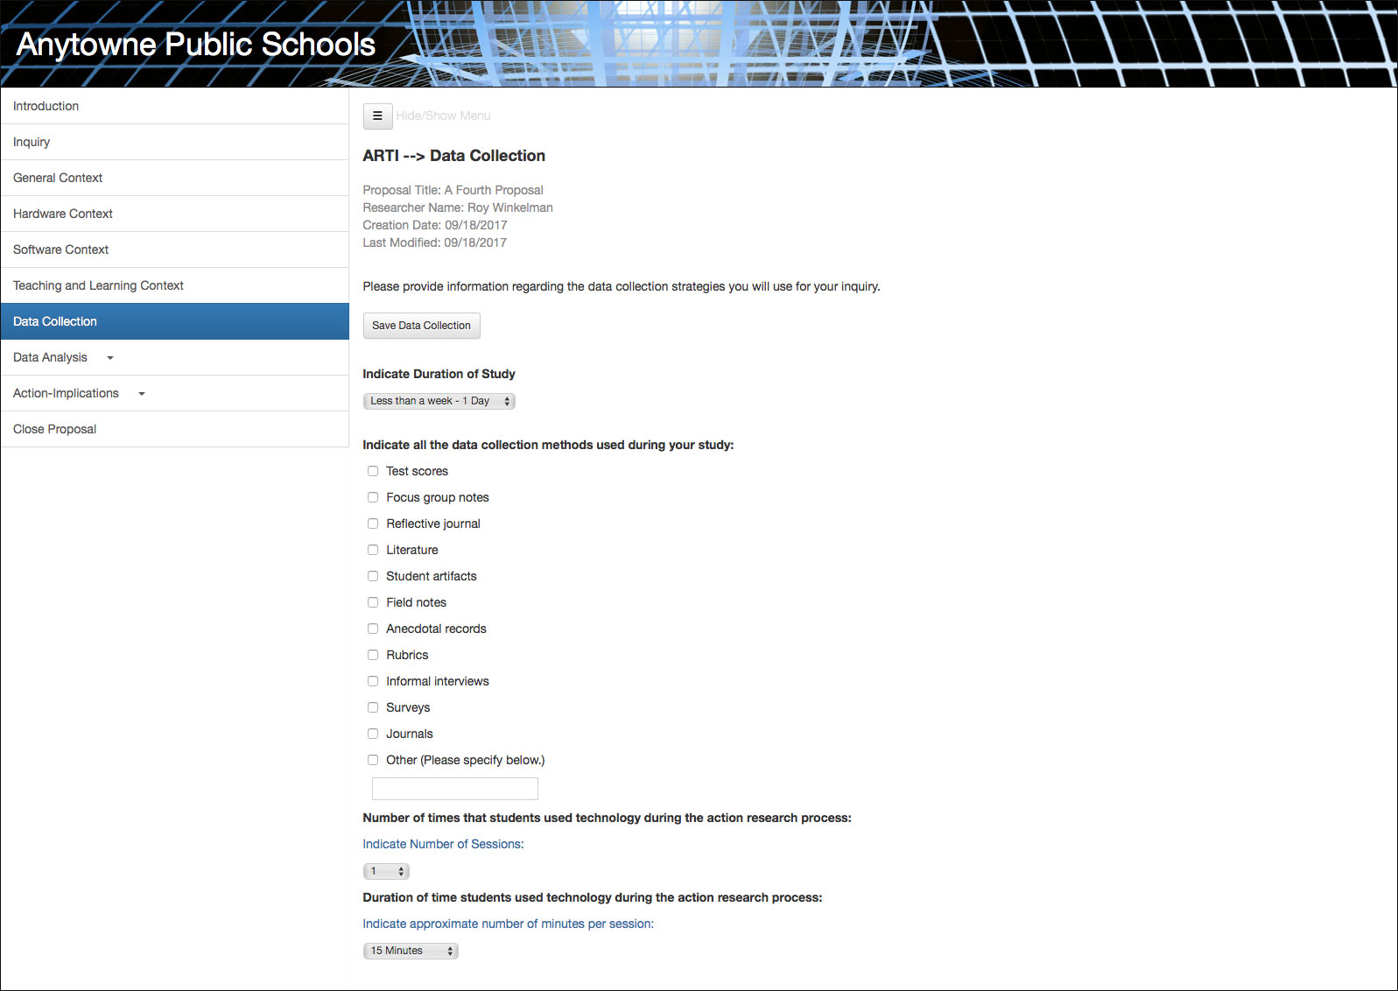Select Hardware Context in sidebar
The image size is (1398, 991).
pyautogui.click(x=175, y=214)
